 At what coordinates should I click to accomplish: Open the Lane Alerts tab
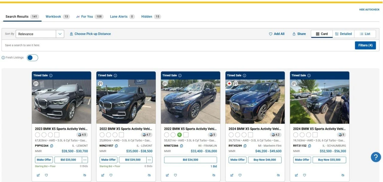(122, 17)
